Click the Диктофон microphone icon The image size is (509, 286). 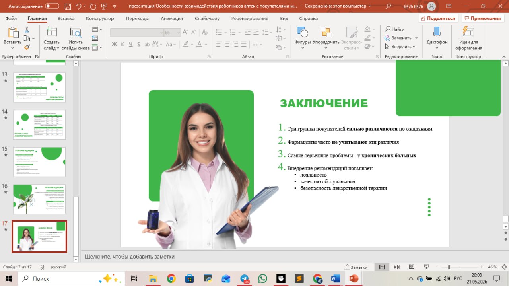[x=437, y=32]
